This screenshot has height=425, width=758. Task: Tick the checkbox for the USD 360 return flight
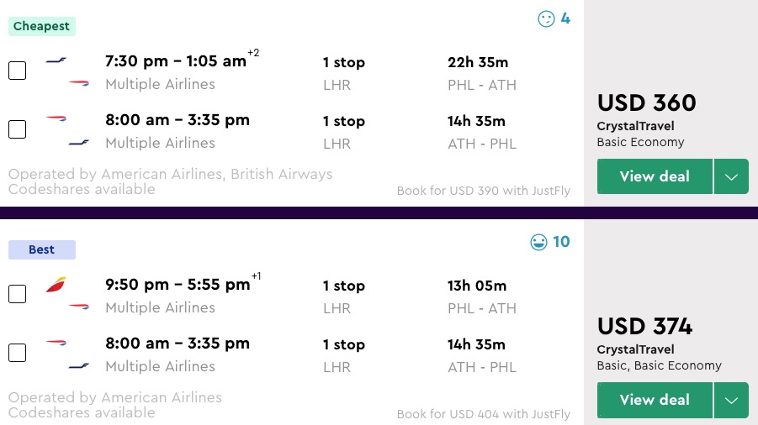coord(17,129)
